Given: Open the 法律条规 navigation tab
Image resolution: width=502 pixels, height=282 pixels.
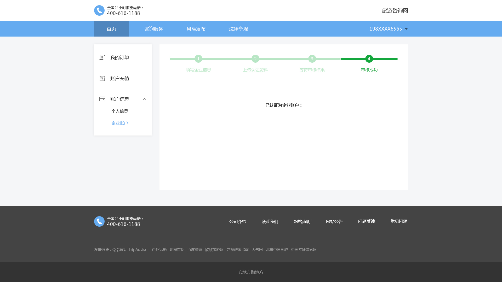Looking at the screenshot, I should click(238, 29).
